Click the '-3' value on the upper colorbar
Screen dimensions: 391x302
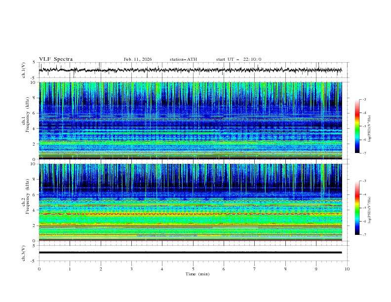[364, 99]
